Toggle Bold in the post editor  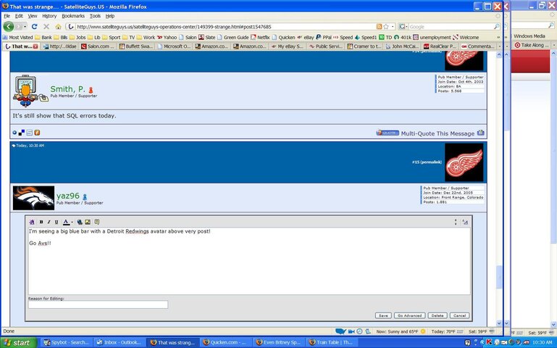tap(41, 222)
